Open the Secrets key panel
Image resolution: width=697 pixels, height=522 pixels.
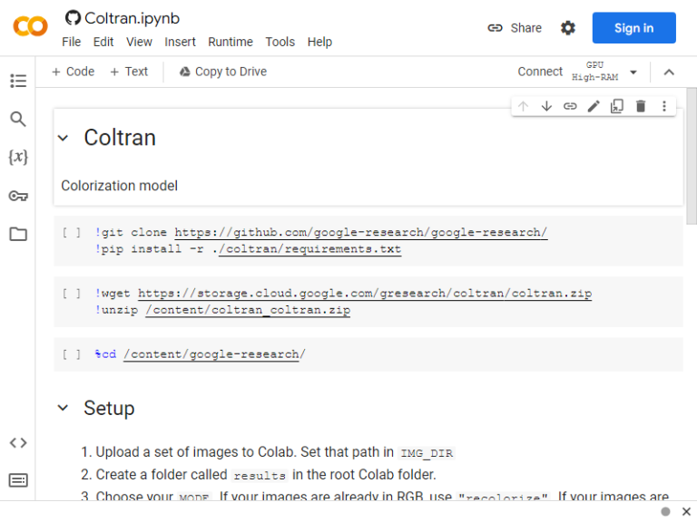pos(18,196)
